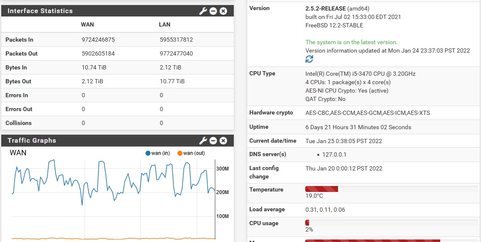Collapse the Interface Statistics widget

point(213,11)
